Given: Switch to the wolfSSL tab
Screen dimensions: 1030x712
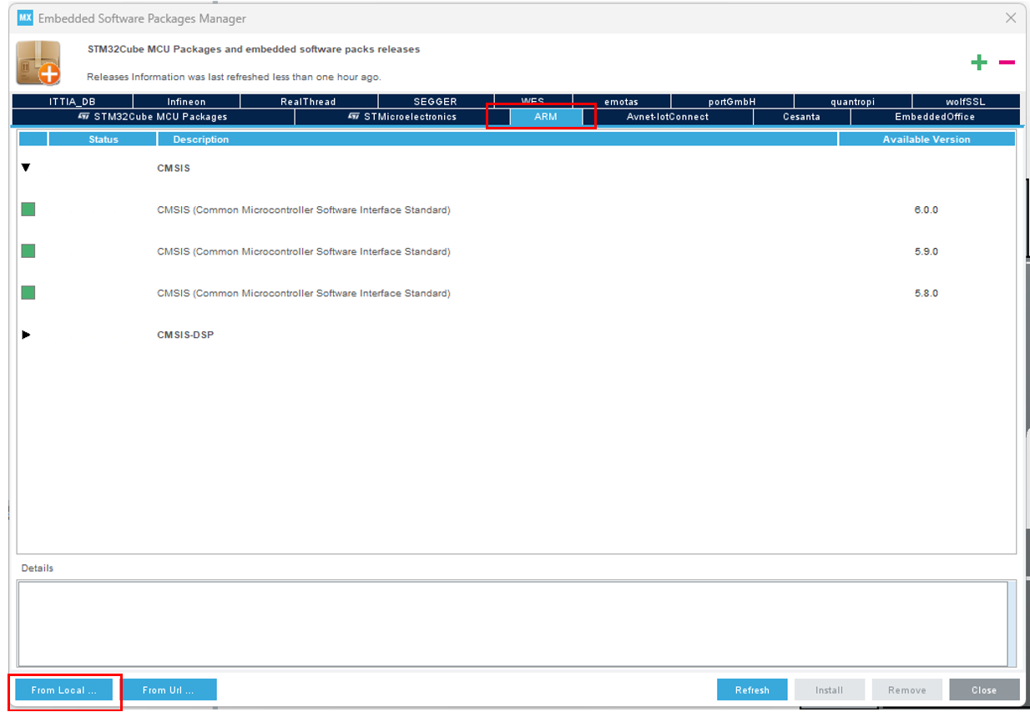Looking at the screenshot, I should point(966,100).
